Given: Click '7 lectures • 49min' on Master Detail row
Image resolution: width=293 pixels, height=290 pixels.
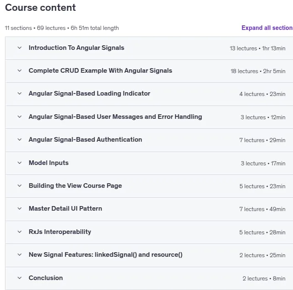Looking at the screenshot, I should point(262,209).
